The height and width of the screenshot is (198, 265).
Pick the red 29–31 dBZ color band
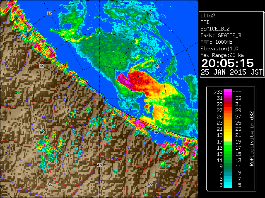tap(228, 104)
